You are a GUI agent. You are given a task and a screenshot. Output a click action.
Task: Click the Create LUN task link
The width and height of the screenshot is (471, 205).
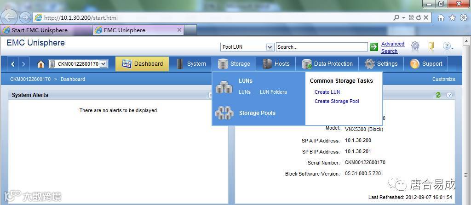(x=327, y=92)
